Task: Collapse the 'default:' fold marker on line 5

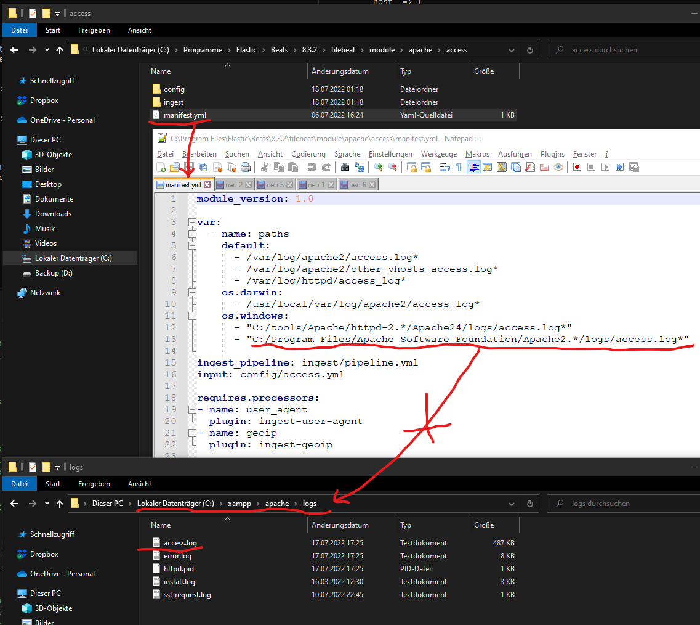Action: pos(192,245)
